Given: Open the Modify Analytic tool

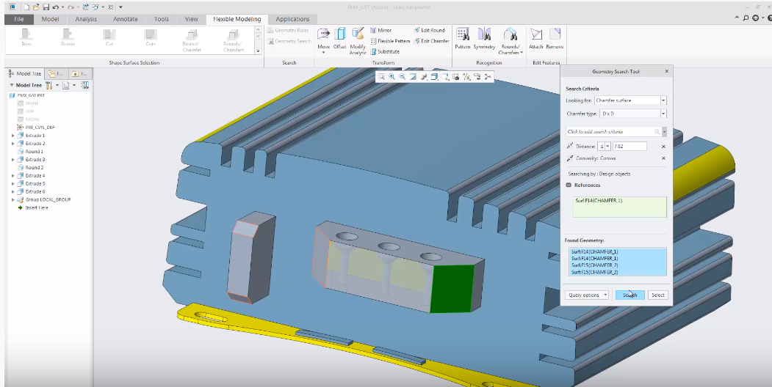Looking at the screenshot, I should click(358, 41).
